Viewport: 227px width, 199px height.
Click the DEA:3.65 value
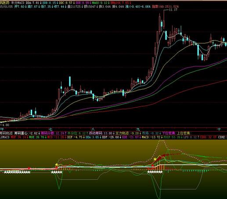click(92, 137)
